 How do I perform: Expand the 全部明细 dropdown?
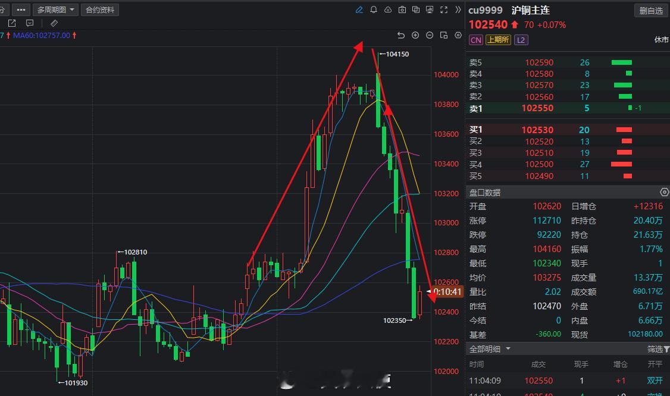488,348
